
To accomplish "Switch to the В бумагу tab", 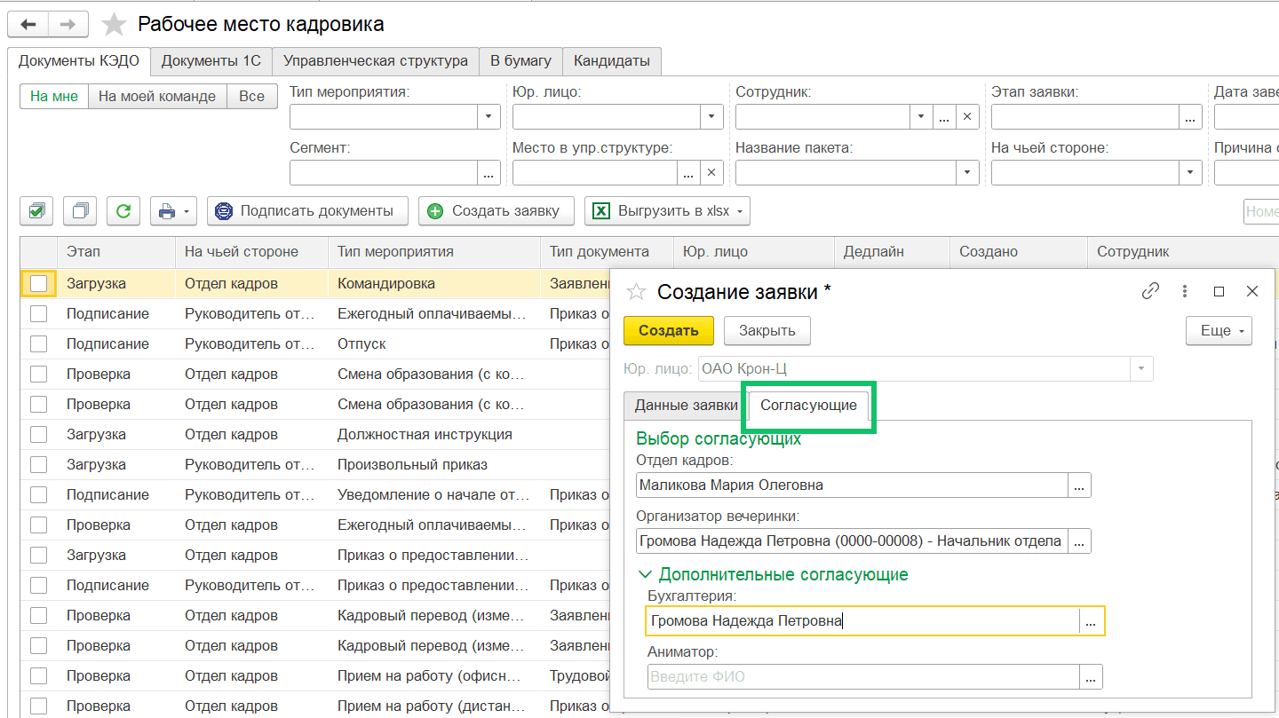I will pyautogui.click(x=520, y=60).
